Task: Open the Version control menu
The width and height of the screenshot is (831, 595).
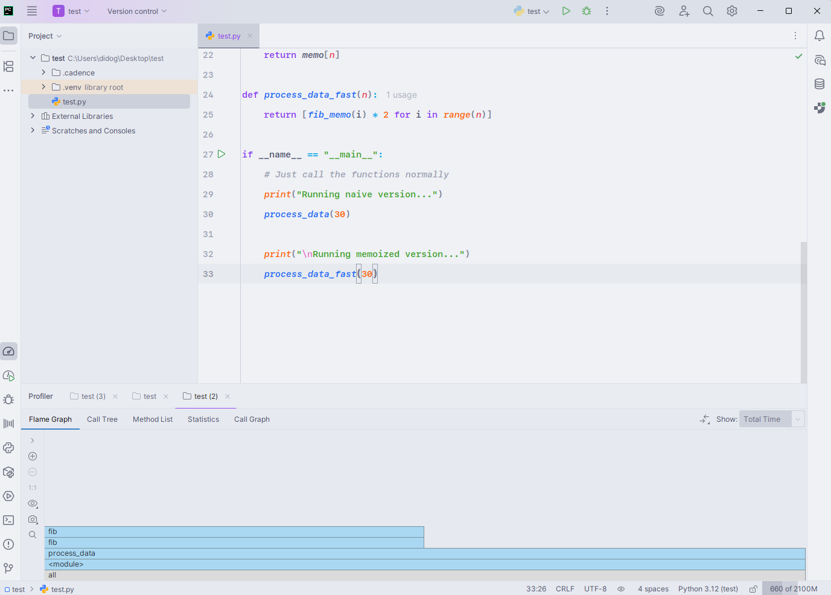Action: click(136, 11)
